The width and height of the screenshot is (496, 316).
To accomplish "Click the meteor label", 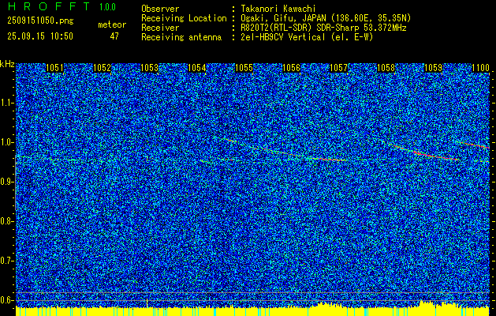I will click(112, 24).
